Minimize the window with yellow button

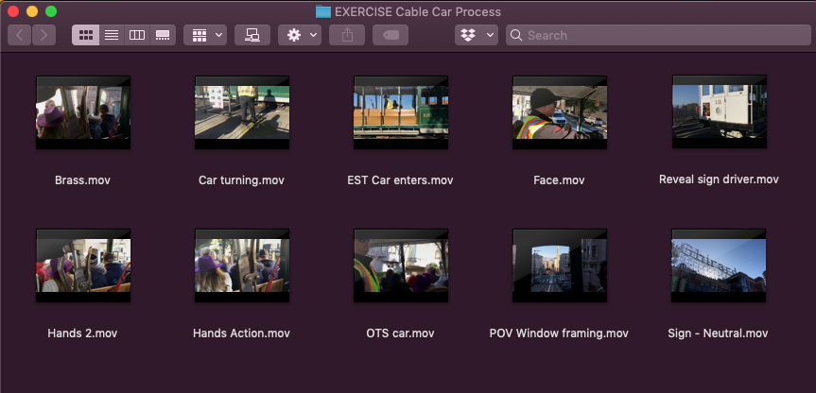pos(32,11)
